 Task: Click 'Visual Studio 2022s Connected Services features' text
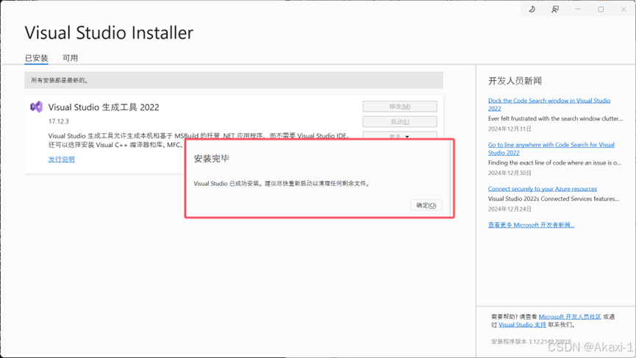coord(554,199)
